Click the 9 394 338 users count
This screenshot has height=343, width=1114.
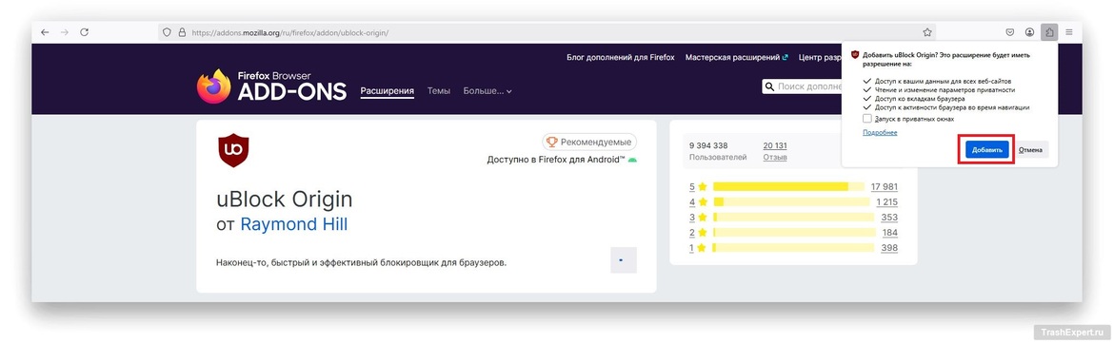tap(708, 145)
